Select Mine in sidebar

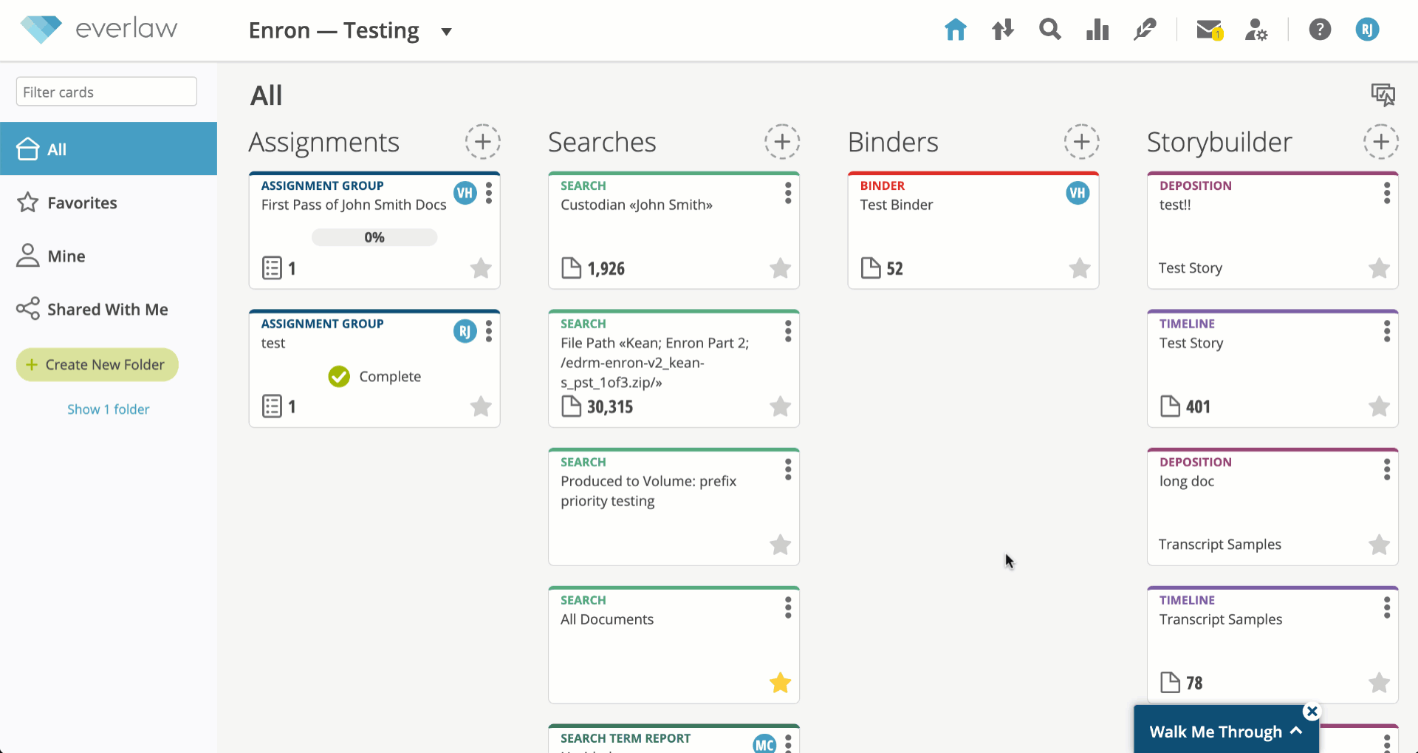click(109, 256)
